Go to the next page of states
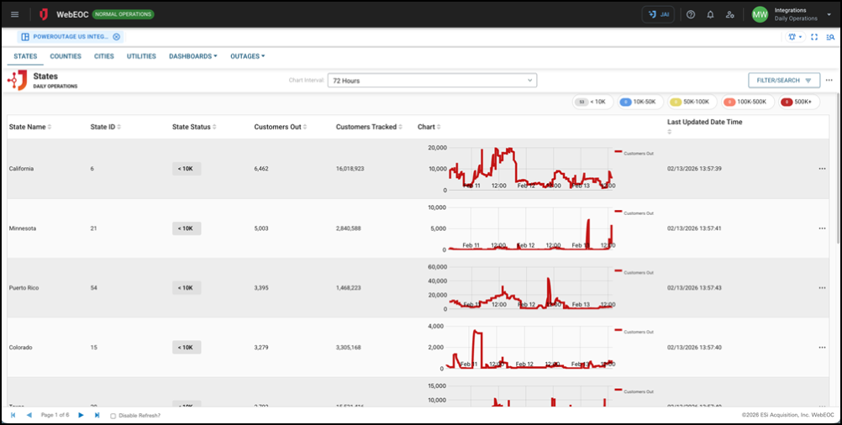 tap(81, 415)
